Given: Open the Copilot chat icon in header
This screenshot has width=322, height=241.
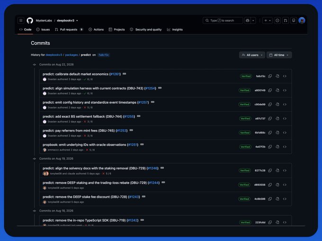Looking at the screenshot, I should [248, 20].
